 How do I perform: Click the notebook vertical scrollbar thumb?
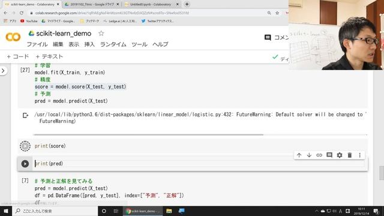(x=382, y=173)
